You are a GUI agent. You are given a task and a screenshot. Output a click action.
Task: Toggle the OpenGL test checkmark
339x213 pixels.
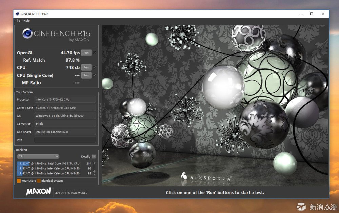point(95,53)
